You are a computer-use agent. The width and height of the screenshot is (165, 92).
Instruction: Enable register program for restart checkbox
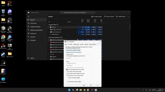(x=67, y=74)
